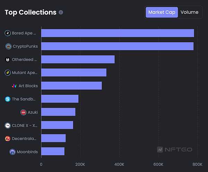Viewport: 208px width, 172px height.
Task: Click the CLONE X collection icon
Action: [x=8, y=125]
